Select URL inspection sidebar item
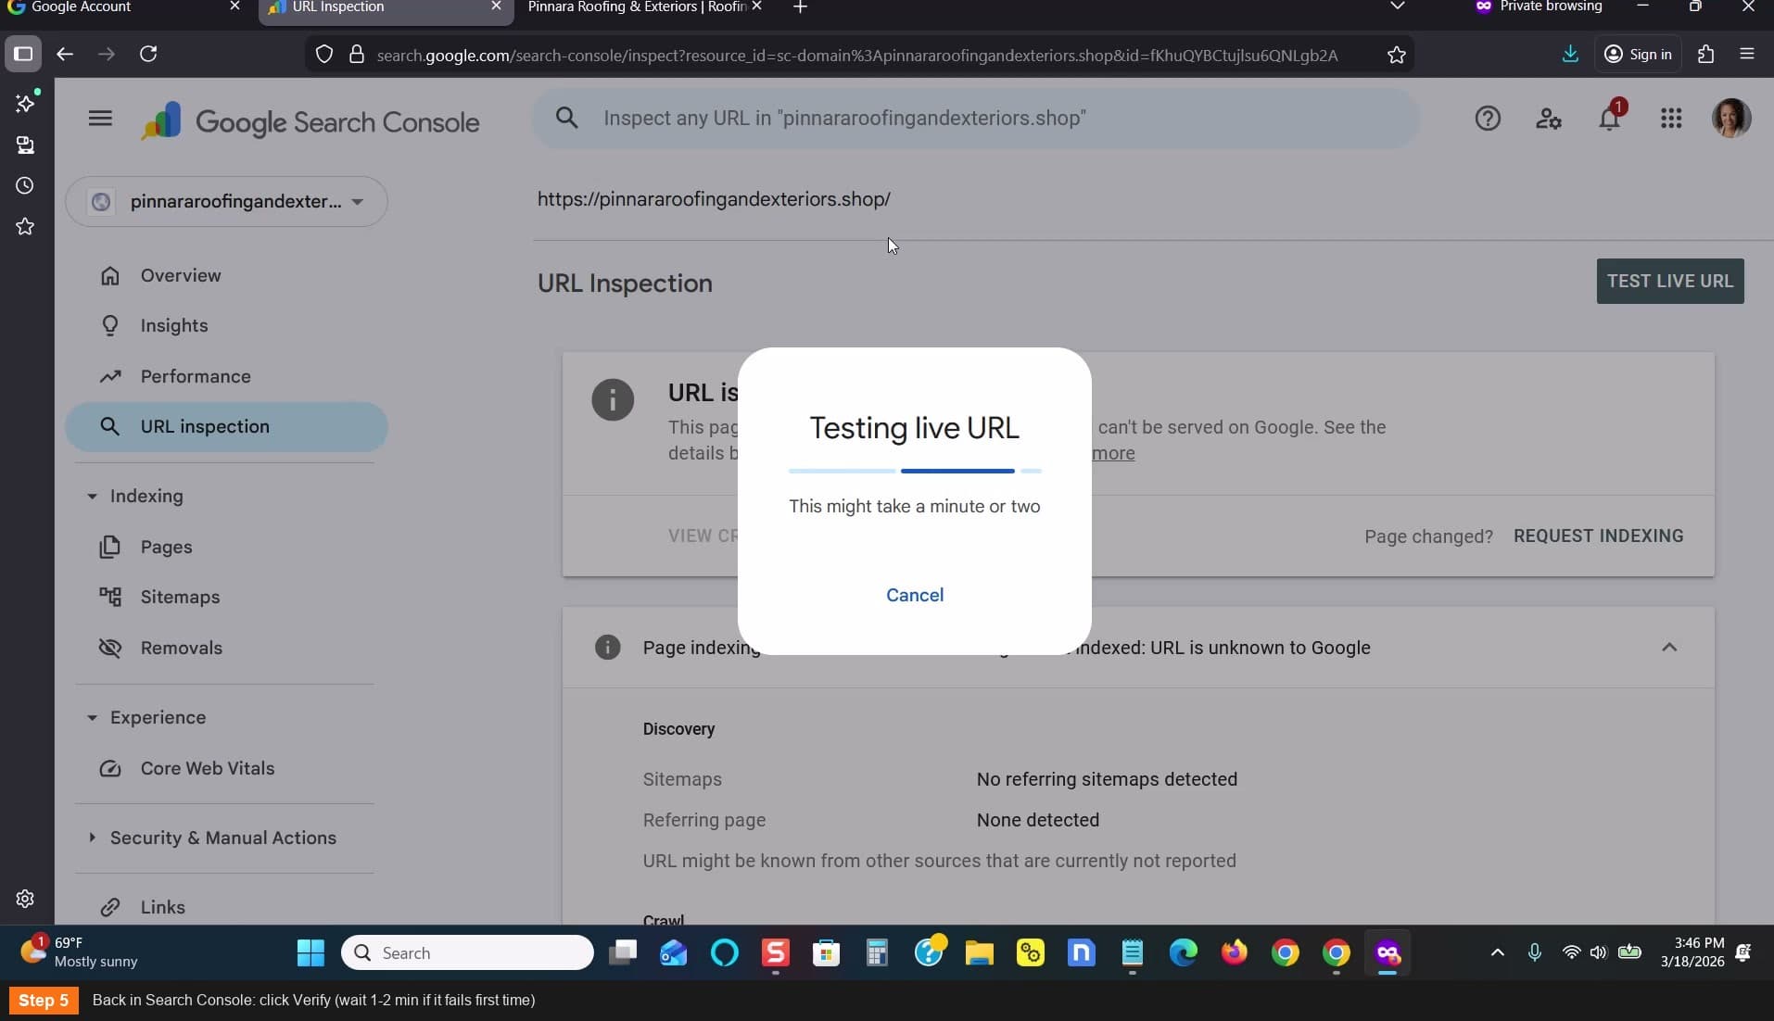 pyautogui.click(x=227, y=426)
